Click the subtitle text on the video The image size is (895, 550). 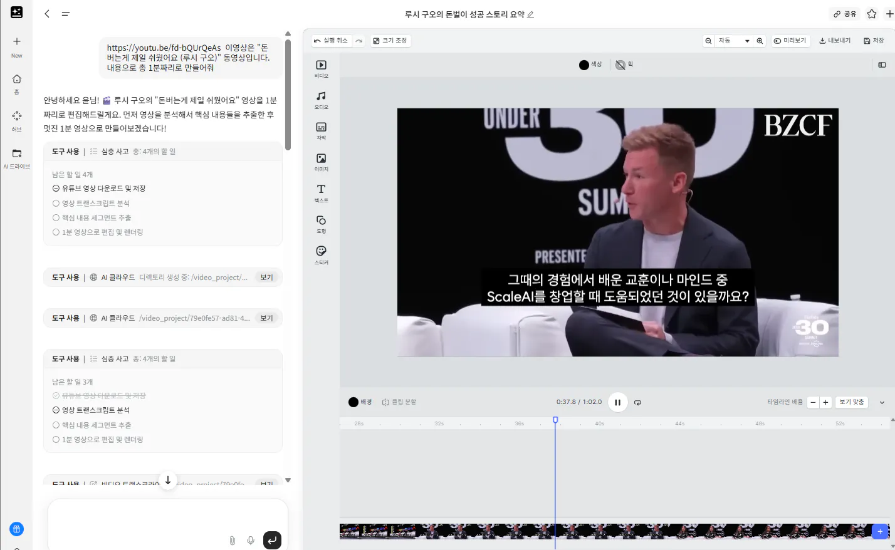pyautogui.click(x=618, y=288)
